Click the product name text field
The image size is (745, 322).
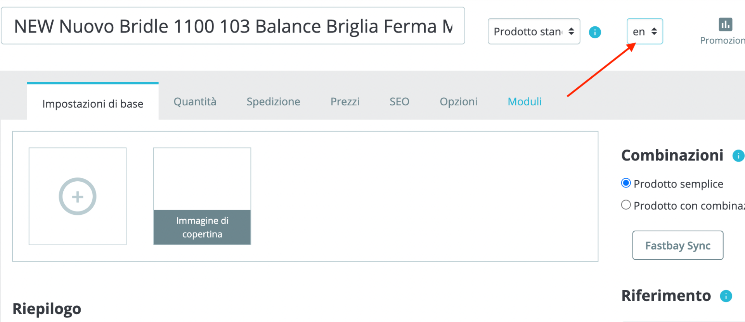233,26
